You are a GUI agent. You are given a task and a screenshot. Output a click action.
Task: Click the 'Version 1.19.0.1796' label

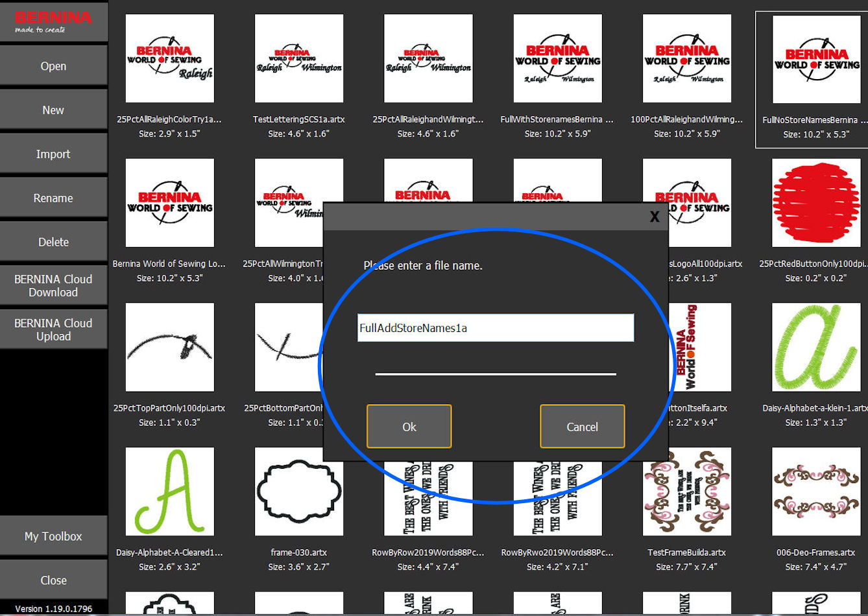click(x=53, y=609)
